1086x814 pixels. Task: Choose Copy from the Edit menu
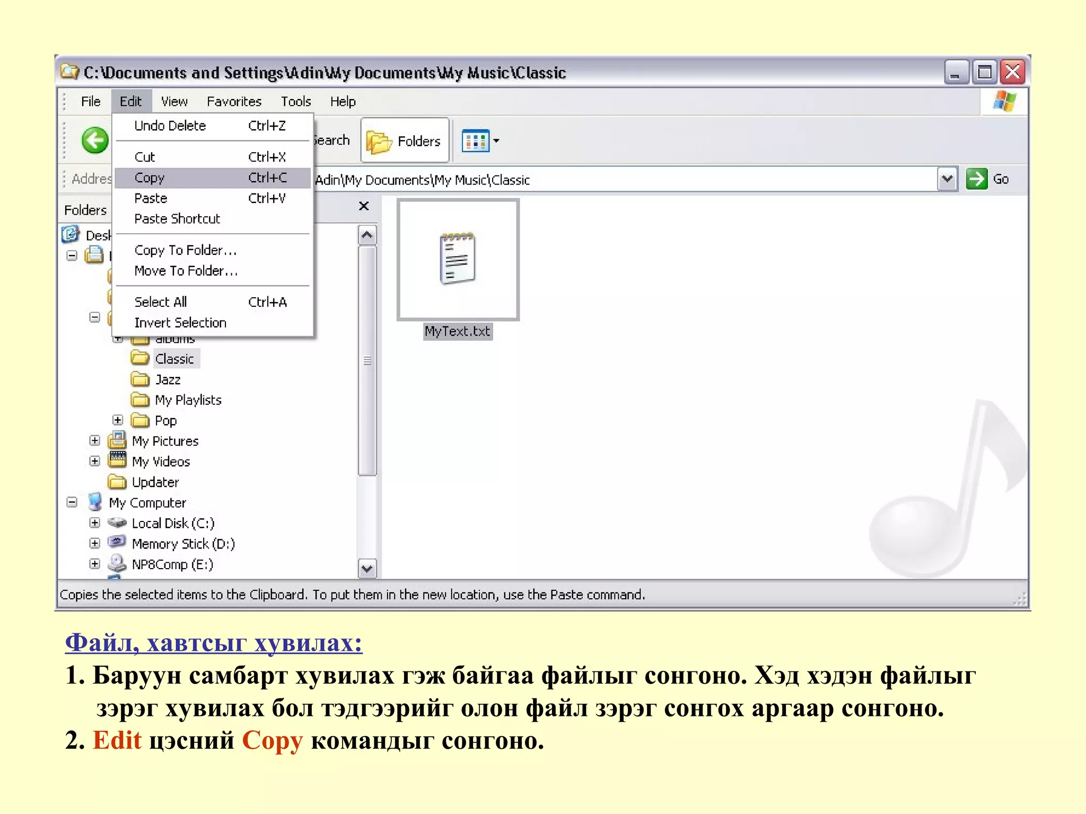click(150, 178)
